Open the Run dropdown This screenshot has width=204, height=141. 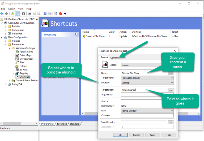click(147, 111)
